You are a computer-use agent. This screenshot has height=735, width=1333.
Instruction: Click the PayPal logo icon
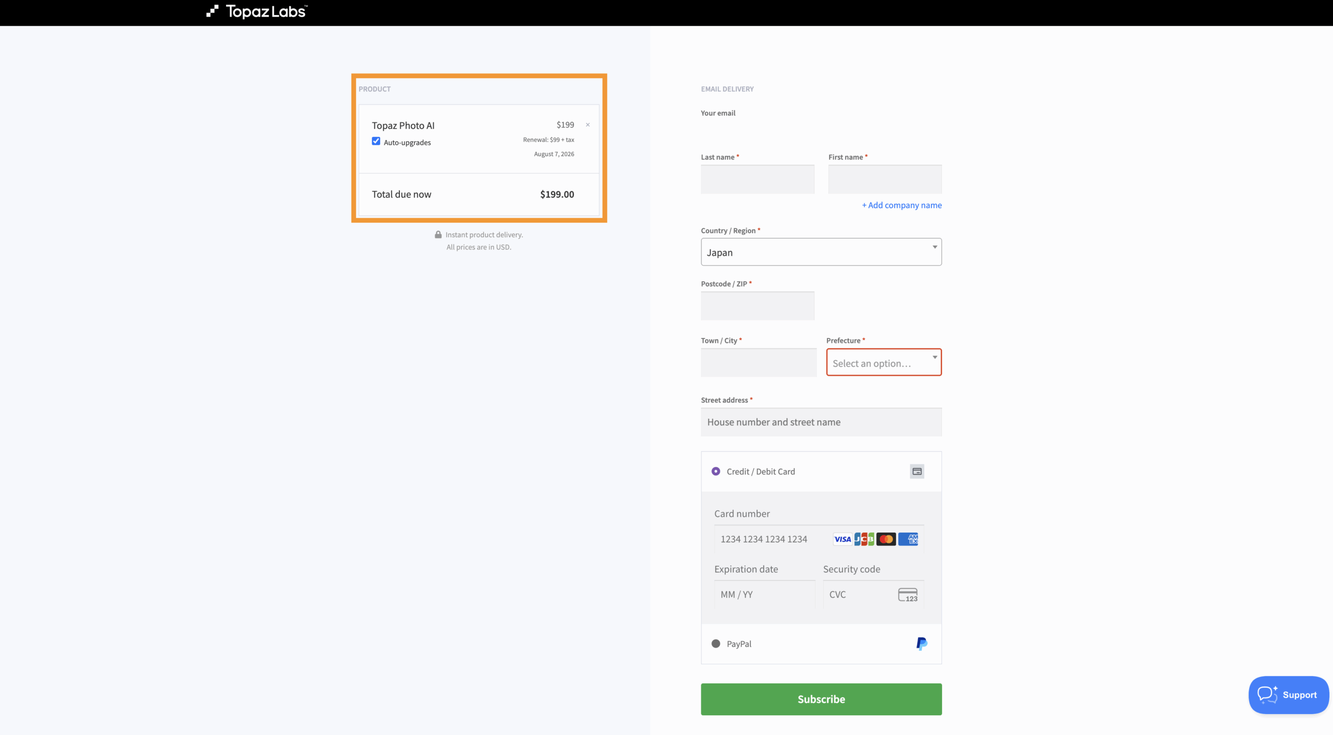tap(922, 644)
